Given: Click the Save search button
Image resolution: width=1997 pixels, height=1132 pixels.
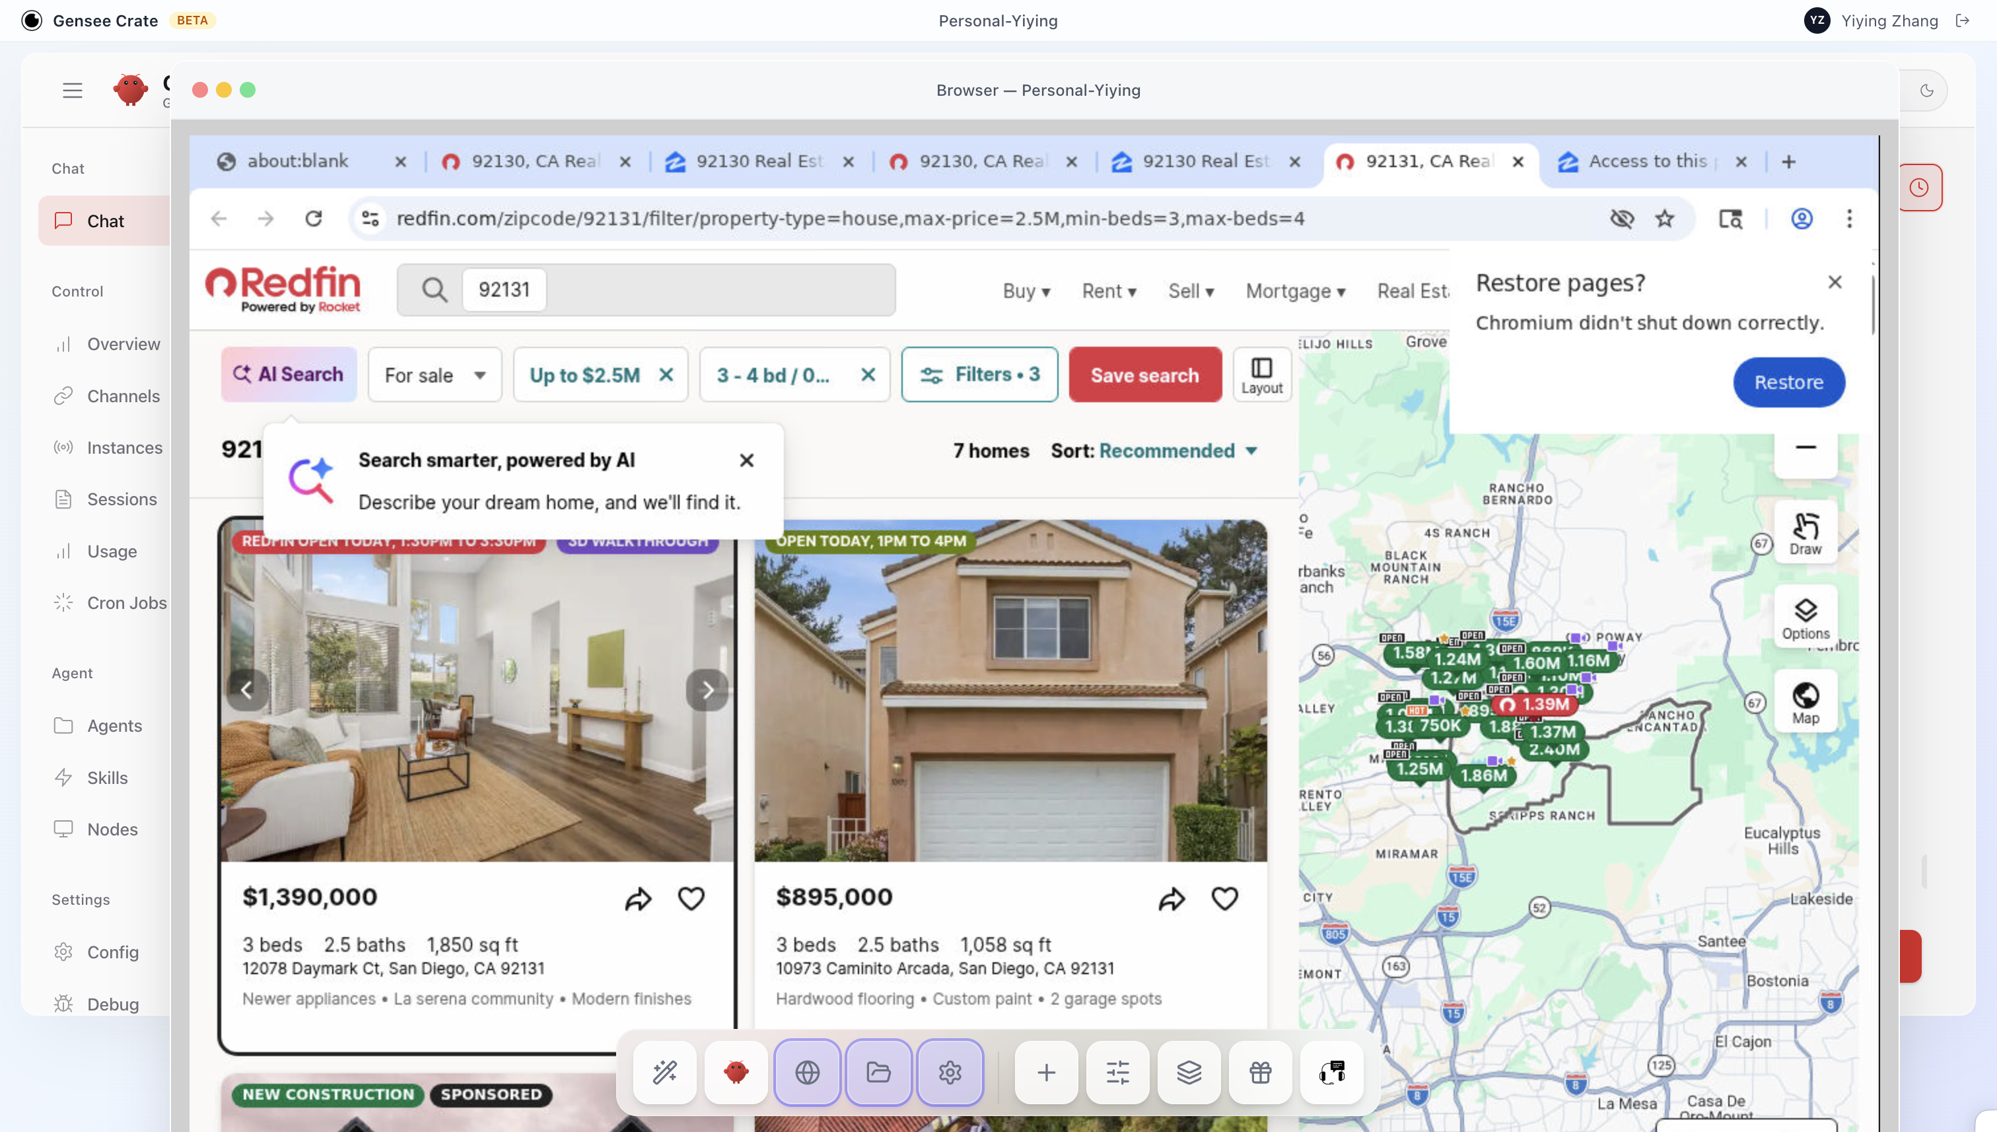Looking at the screenshot, I should 1144,374.
